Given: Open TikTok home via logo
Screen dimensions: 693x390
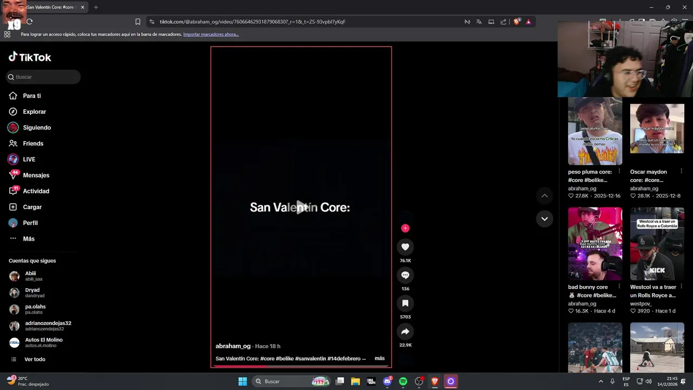Looking at the screenshot, I should 30,57.
